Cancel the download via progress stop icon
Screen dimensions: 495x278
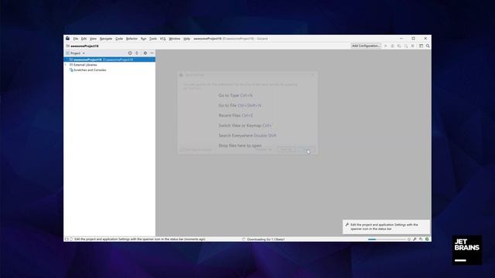[409, 239]
